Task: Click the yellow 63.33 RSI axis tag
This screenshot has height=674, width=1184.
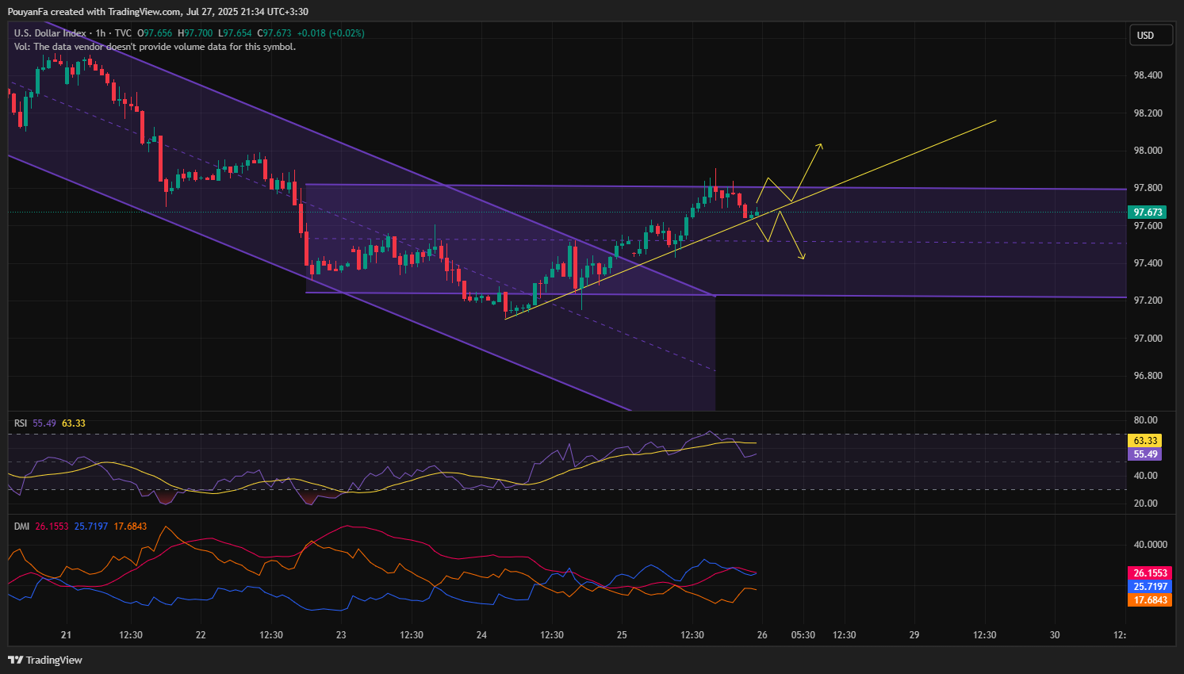Action: [x=1145, y=441]
